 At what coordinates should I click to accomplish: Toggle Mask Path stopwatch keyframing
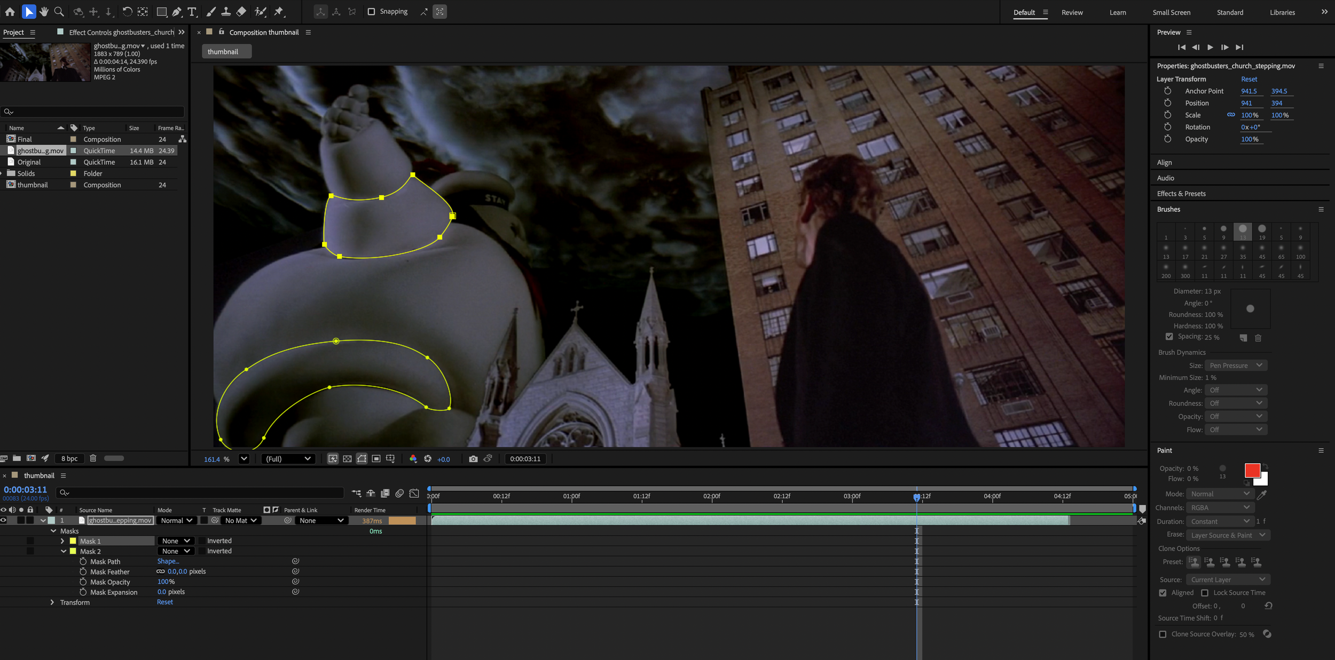point(83,561)
